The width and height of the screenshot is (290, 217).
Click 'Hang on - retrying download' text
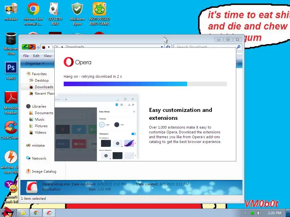pyautogui.click(x=93, y=76)
